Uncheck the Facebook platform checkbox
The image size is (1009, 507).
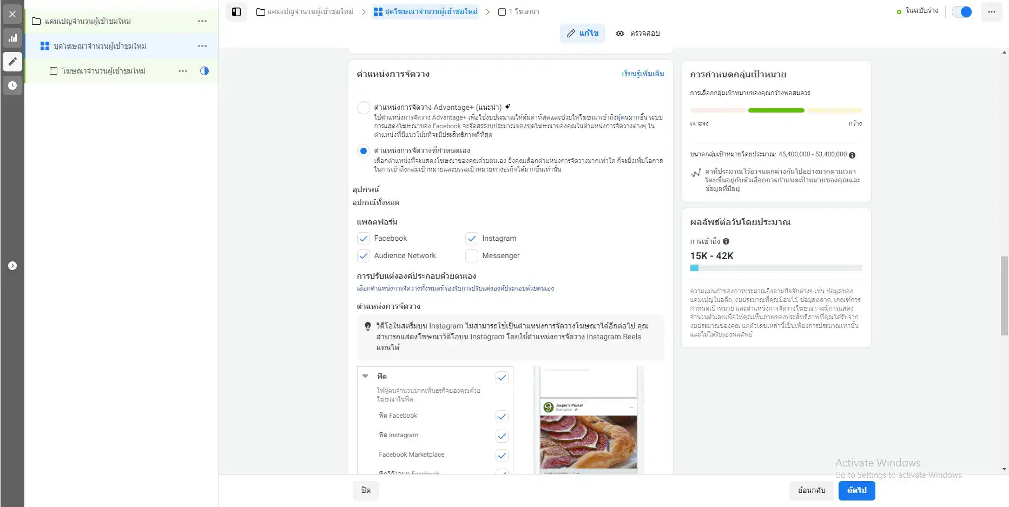(364, 239)
